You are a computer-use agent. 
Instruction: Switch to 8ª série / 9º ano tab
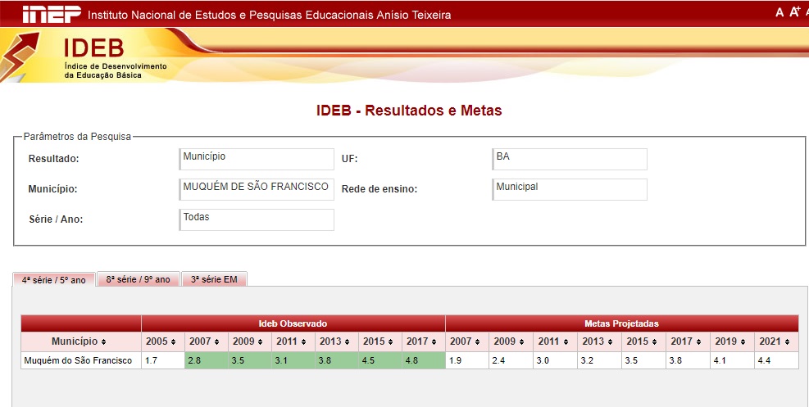coord(139,278)
